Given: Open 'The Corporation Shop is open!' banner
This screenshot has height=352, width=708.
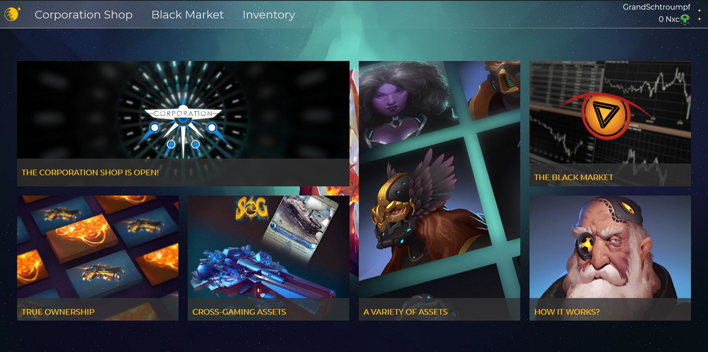Looking at the screenshot, I should pos(183,123).
